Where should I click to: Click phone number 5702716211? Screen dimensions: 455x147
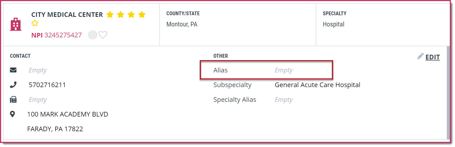(47, 85)
